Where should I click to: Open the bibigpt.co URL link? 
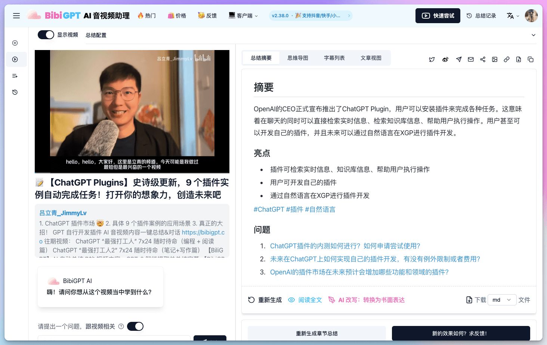click(203, 232)
